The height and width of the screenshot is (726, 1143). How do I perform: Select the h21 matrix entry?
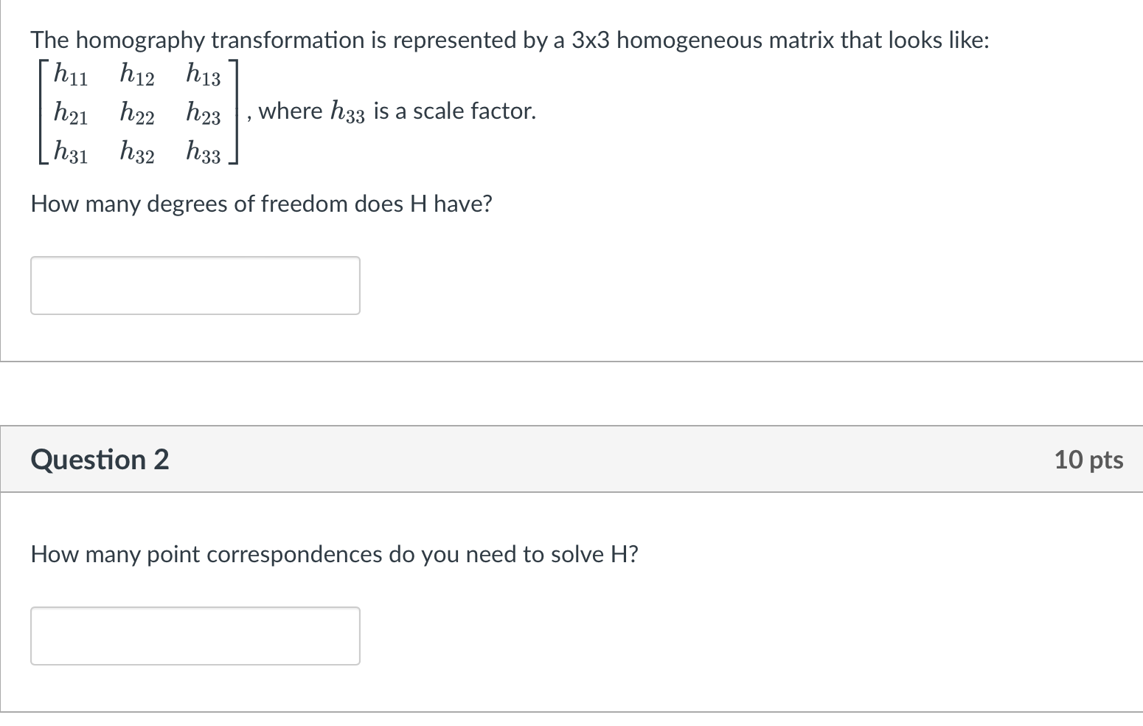(x=69, y=113)
